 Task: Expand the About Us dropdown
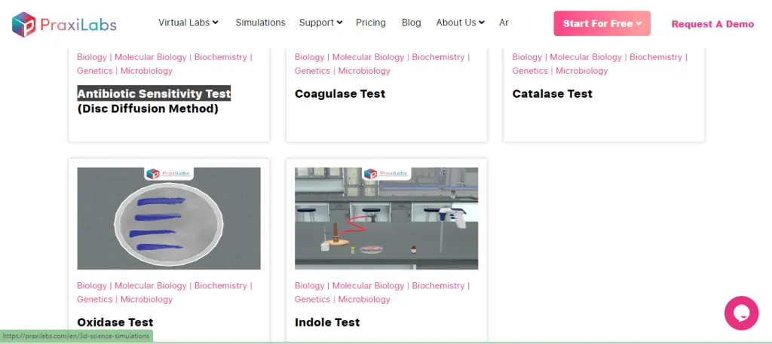pyautogui.click(x=461, y=23)
